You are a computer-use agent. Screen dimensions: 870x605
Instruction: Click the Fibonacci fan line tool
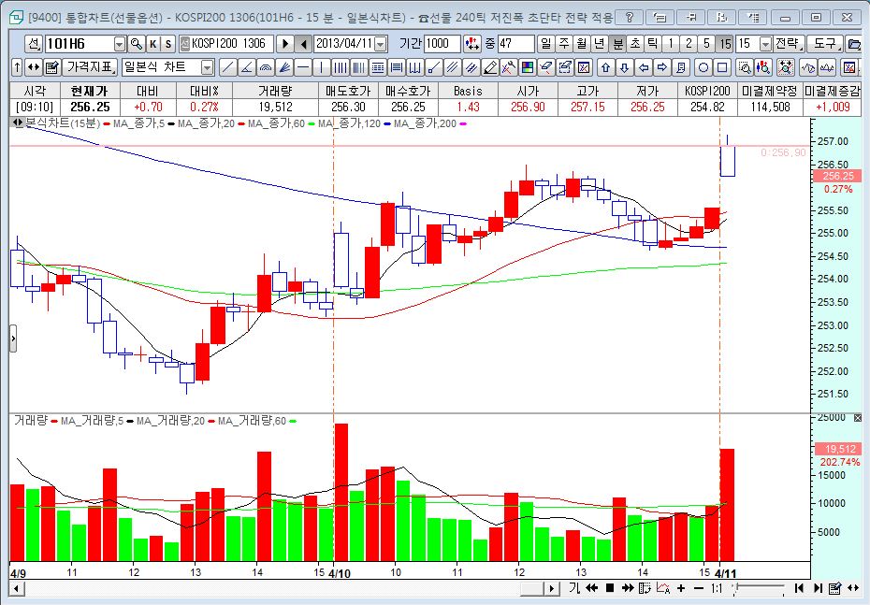pos(283,67)
